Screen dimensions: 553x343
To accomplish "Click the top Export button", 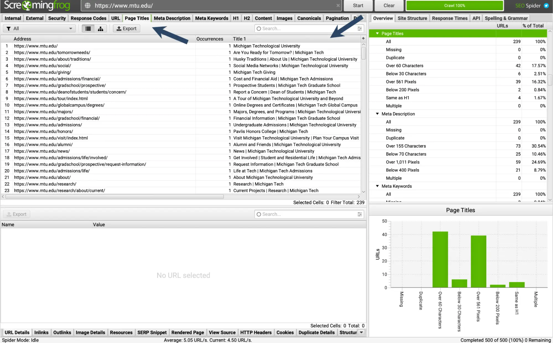I will coord(126,28).
